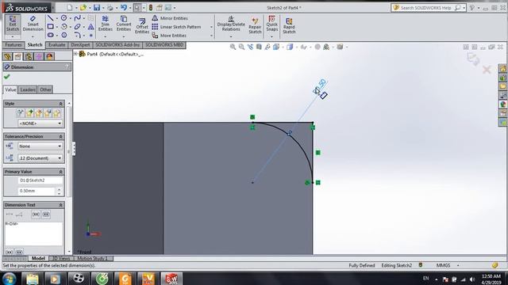Image resolution: width=508 pixels, height=285 pixels.
Task: Toggle Rapid Sketch mode
Action: pyautogui.click(x=289, y=25)
